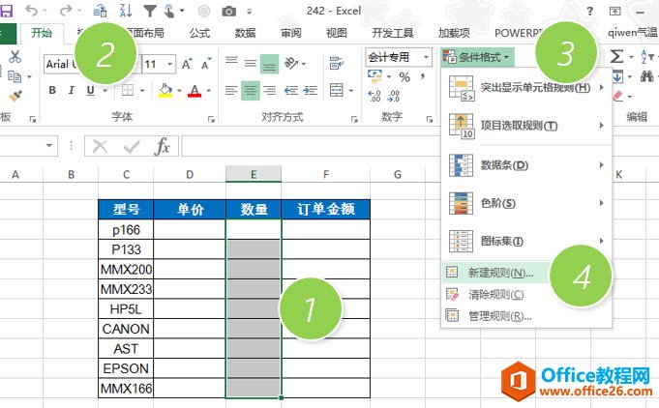This screenshot has width=659, height=408.
Task: Open 项目选取规则(T) submenu
Action: click(x=526, y=126)
